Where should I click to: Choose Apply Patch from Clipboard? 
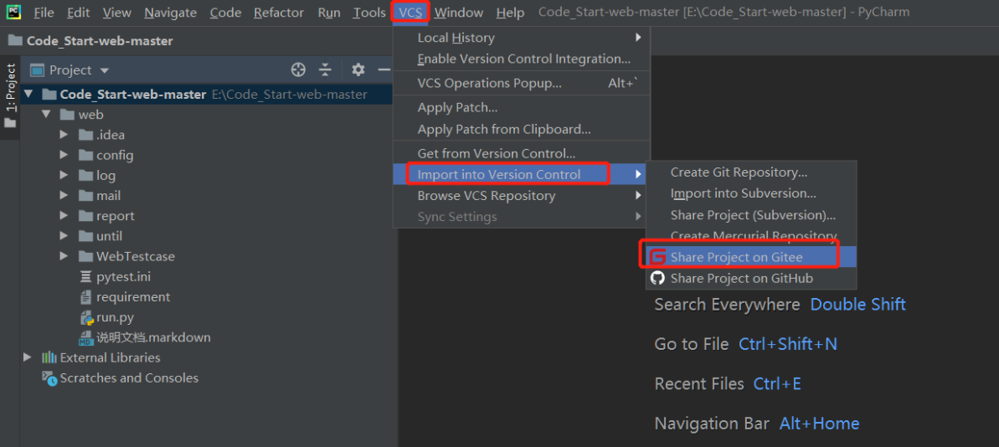tap(521, 129)
